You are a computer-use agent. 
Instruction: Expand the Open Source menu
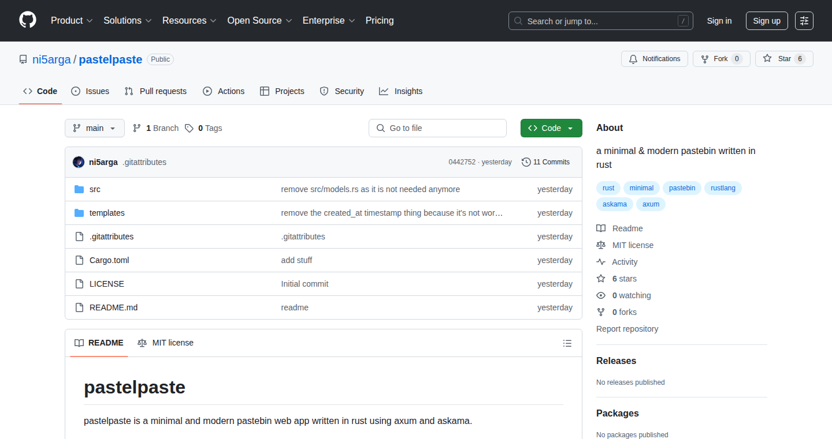click(260, 21)
